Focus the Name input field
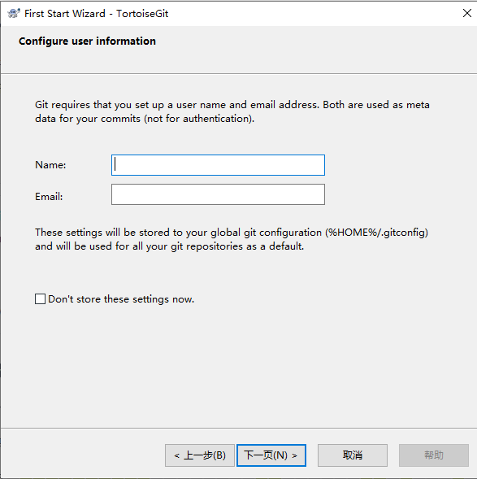The height and width of the screenshot is (479, 477). [x=218, y=165]
